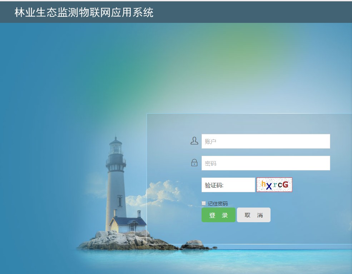Focus the 账户 account input field
This screenshot has width=352, height=274.
(266, 141)
